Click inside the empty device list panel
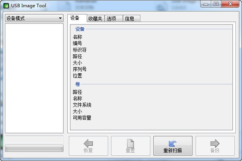This screenshot has width=242, height=161. [34, 78]
